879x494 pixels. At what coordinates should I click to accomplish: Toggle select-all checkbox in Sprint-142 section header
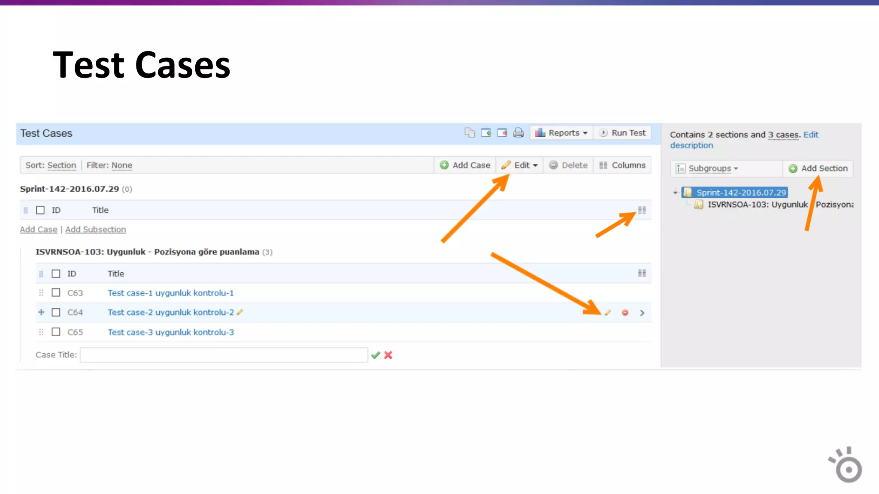point(40,210)
